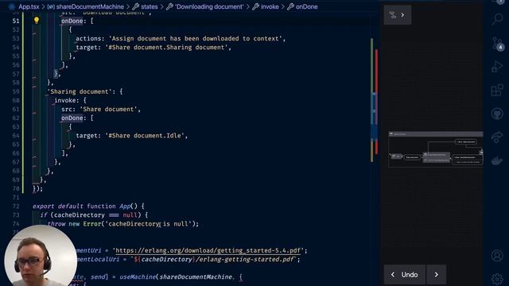The image size is (509, 286).
Task: Open the Run and Debug view
Action: point(497,67)
